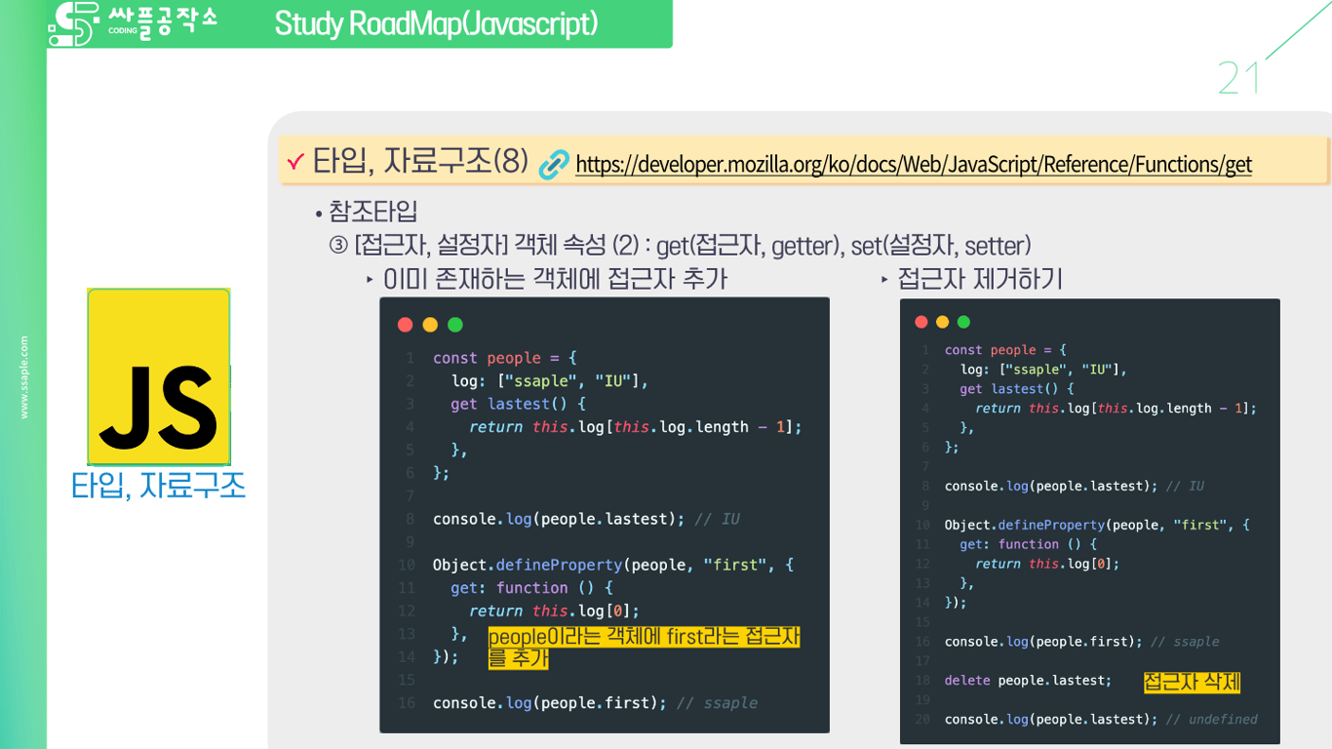This screenshot has height=749, width=1332.
Task: Click the red traffic-light dot on left code window
Action: coord(405,323)
